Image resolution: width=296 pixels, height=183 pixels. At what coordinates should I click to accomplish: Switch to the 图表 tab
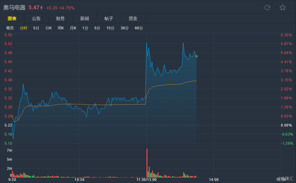pyautogui.click(x=12, y=18)
